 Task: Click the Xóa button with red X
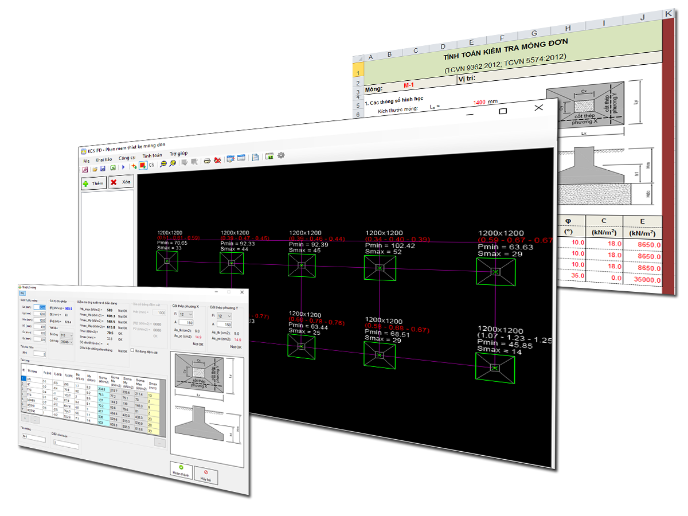click(121, 182)
